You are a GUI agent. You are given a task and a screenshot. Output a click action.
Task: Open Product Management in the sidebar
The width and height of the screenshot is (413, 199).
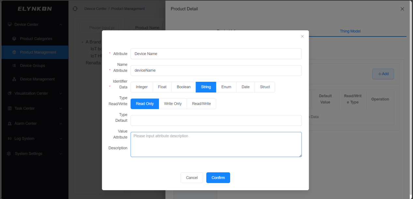pyautogui.click(x=35, y=52)
